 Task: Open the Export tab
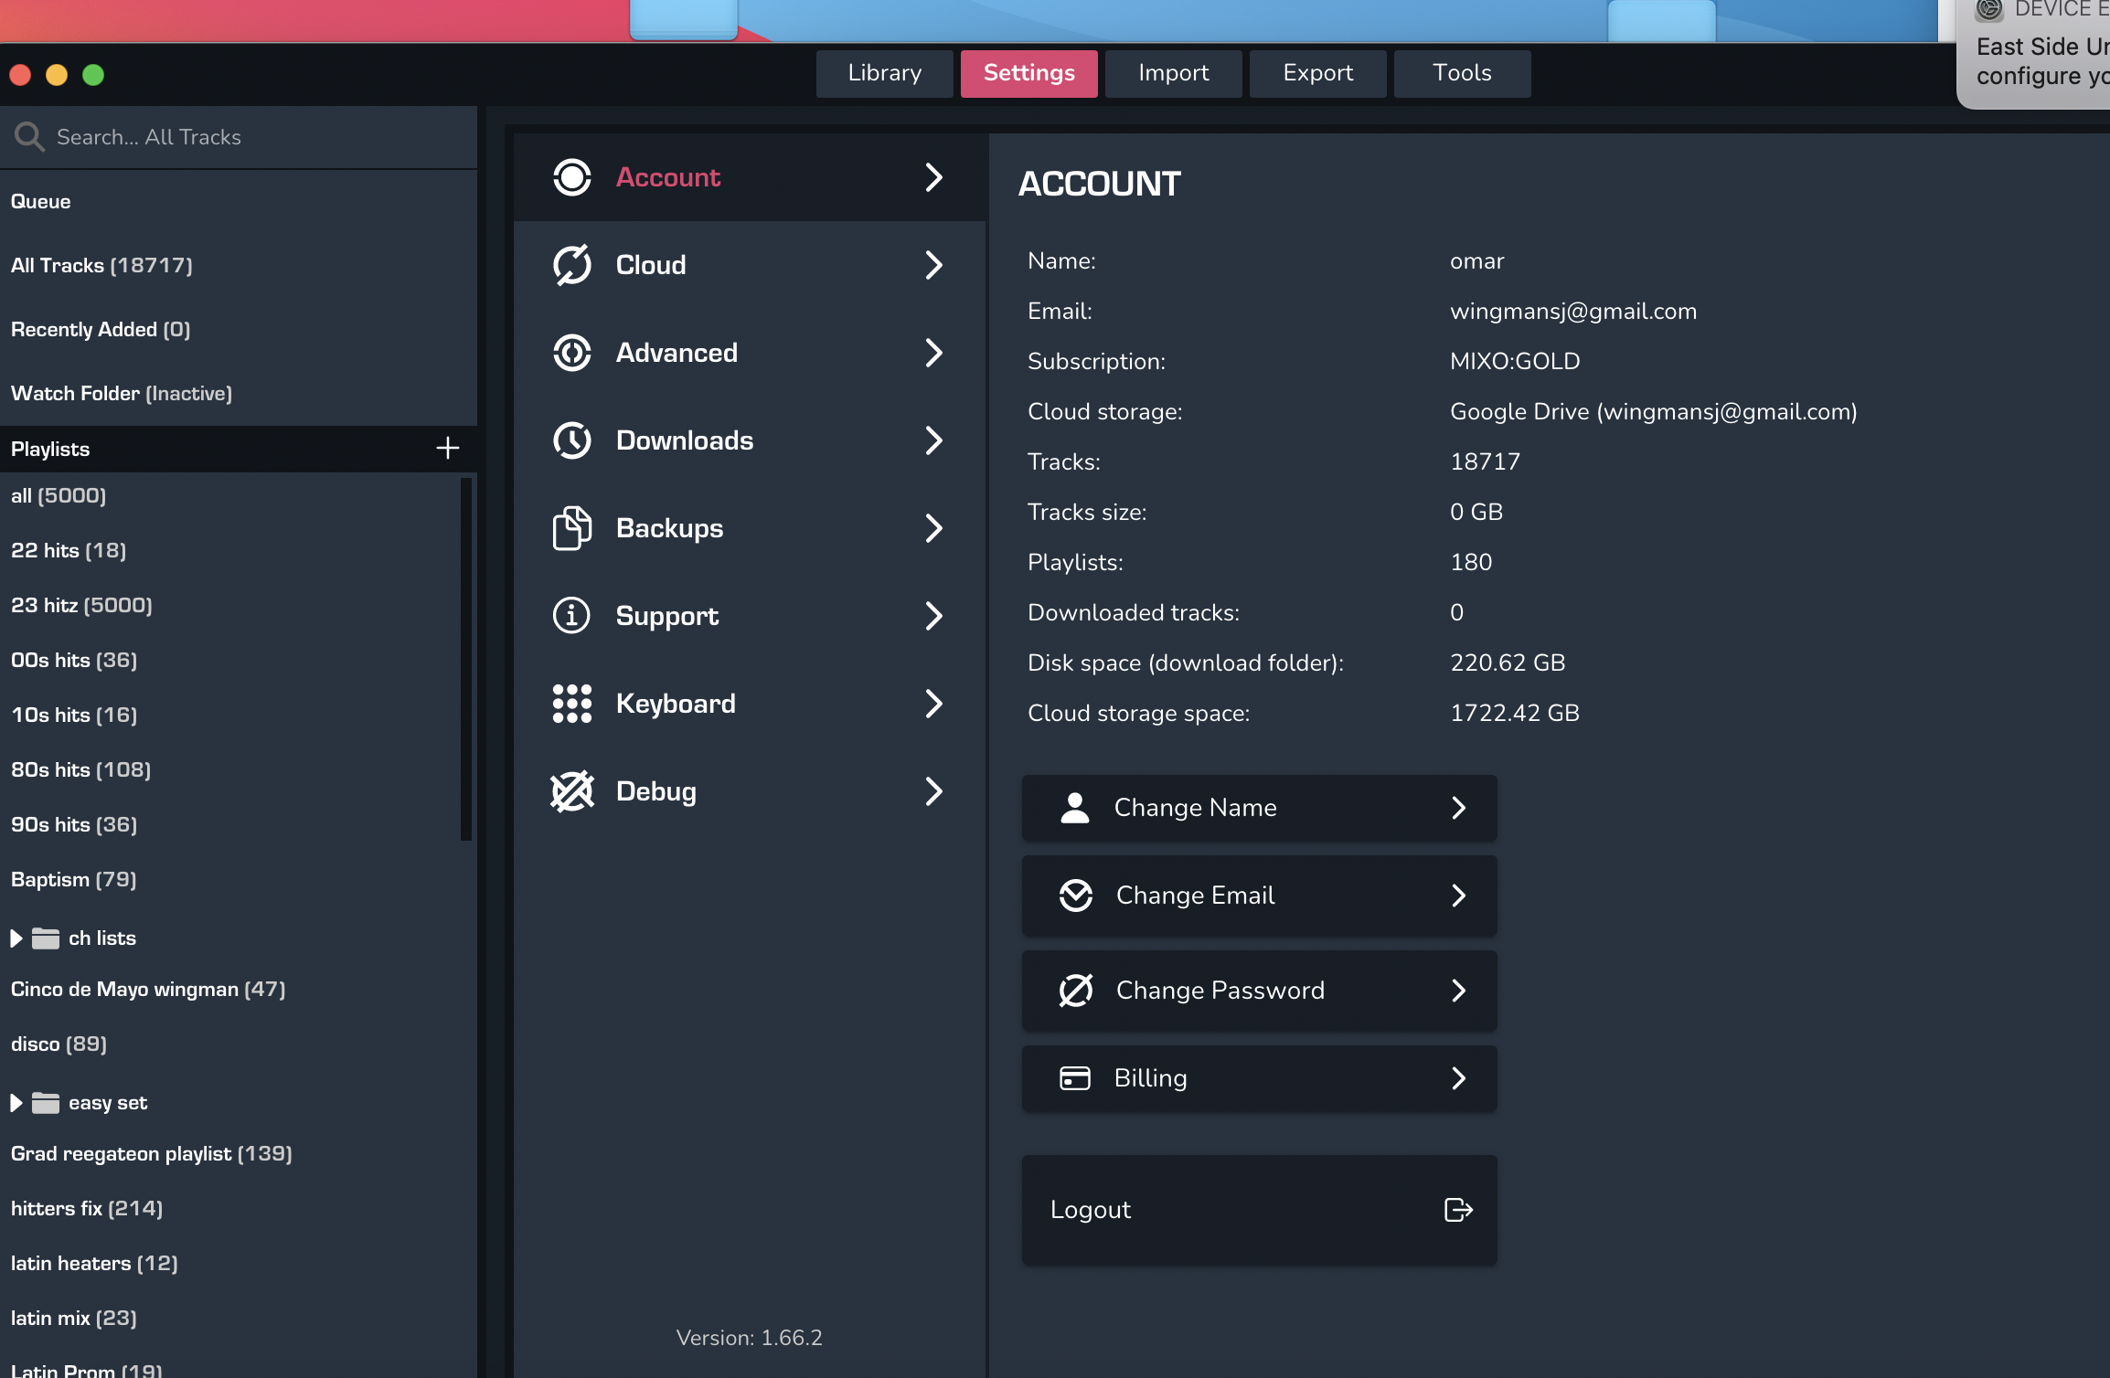[1317, 73]
